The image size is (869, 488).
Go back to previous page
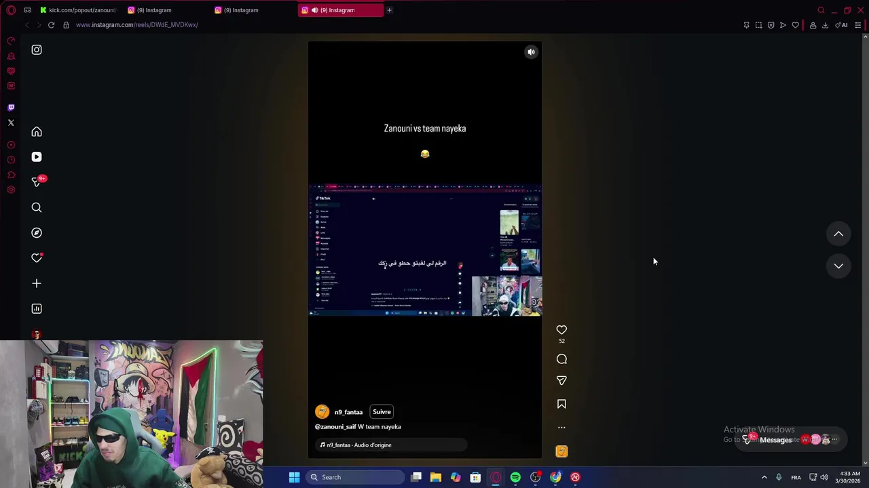tap(26, 25)
